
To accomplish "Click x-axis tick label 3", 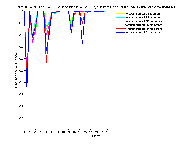I will (30, 133).
